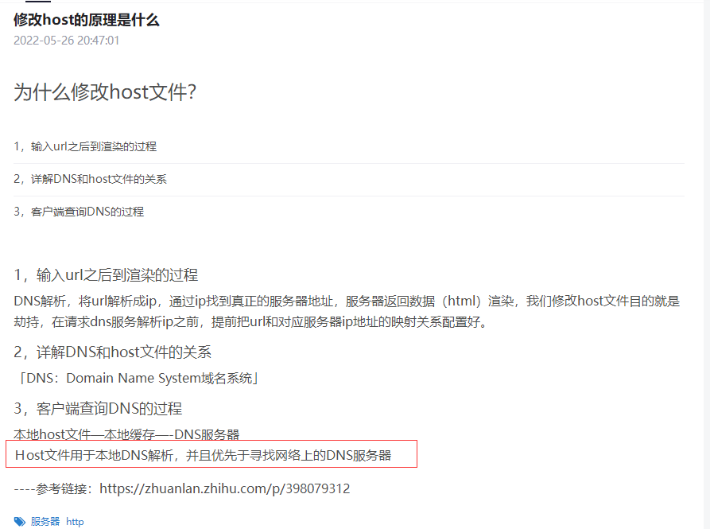710x529 pixels.
Task: Click the paragraph line starting with 劫持
Action: tap(251, 322)
